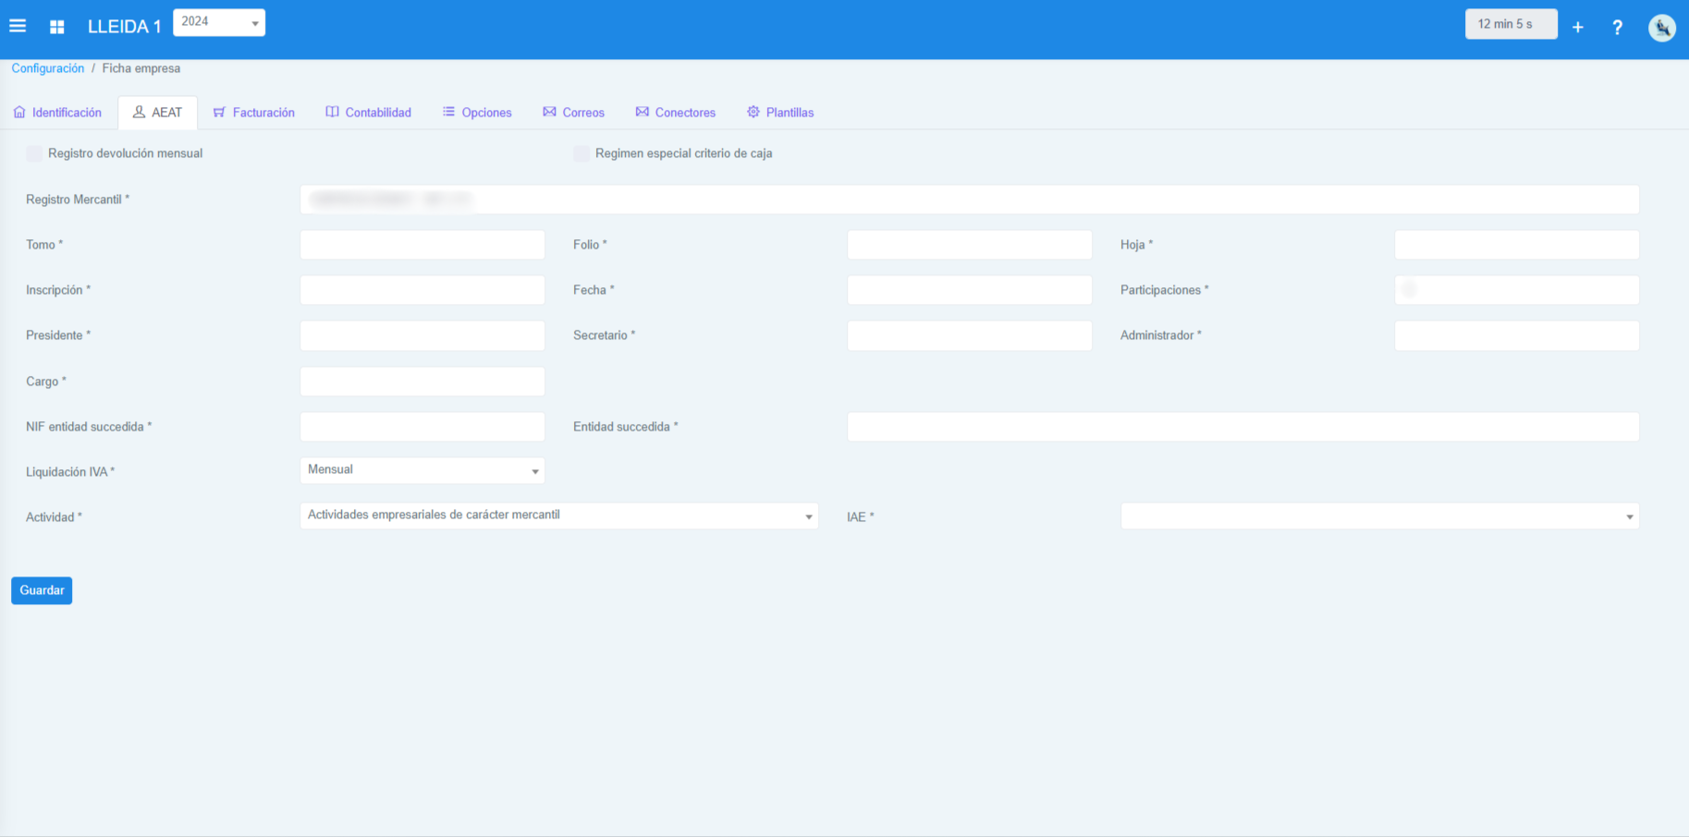The width and height of the screenshot is (1689, 837).
Task: Open the IAE dropdown
Action: click(x=1379, y=516)
